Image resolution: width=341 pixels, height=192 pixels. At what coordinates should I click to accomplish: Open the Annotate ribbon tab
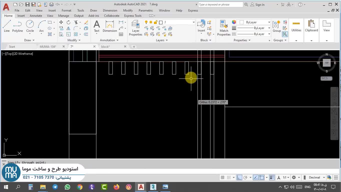[x=36, y=15]
